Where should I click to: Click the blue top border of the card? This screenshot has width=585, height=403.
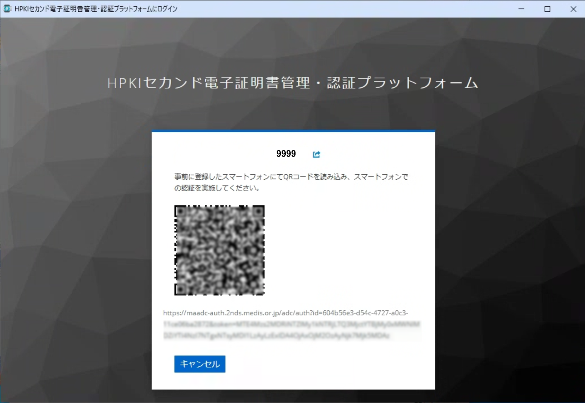pos(293,131)
